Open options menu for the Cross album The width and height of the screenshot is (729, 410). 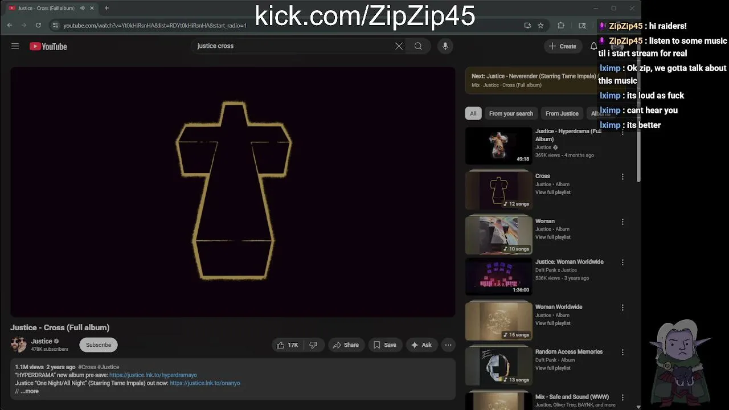pos(622,177)
